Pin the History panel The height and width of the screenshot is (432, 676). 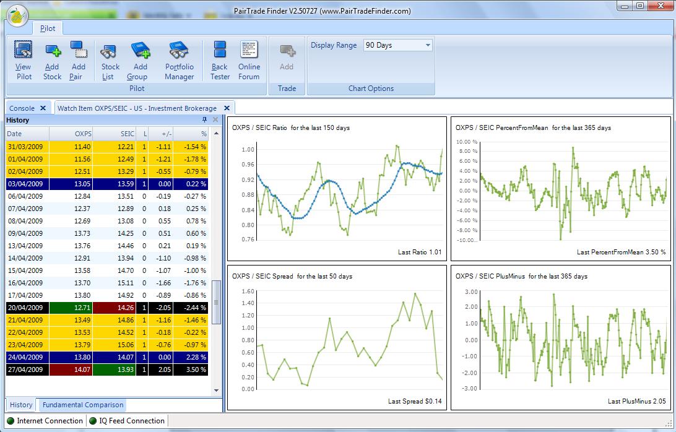coord(204,120)
